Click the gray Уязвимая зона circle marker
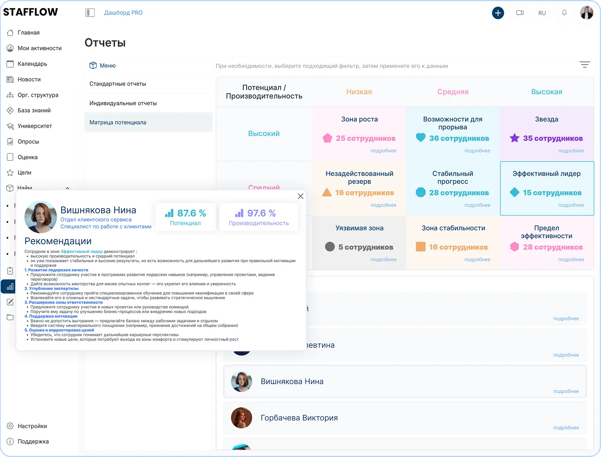601x457 pixels. (x=330, y=247)
